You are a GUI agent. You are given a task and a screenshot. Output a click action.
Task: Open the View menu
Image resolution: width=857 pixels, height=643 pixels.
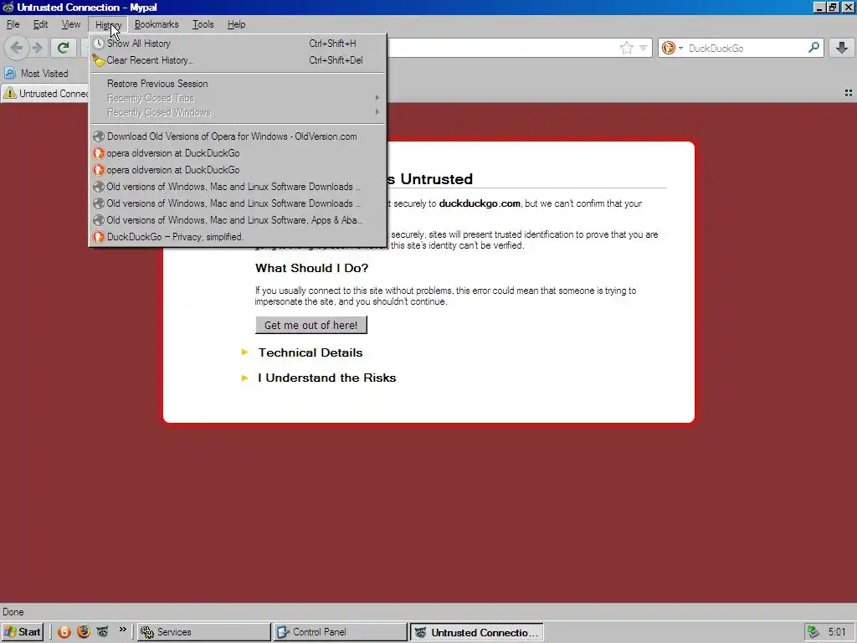click(71, 24)
